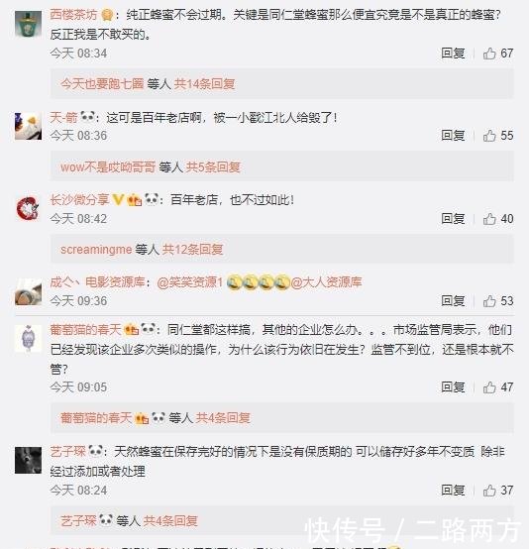The width and height of the screenshot is (529, 549).
Task: Open username 今天也要跑七圈 in replies
Action: [x=102, y=84]
